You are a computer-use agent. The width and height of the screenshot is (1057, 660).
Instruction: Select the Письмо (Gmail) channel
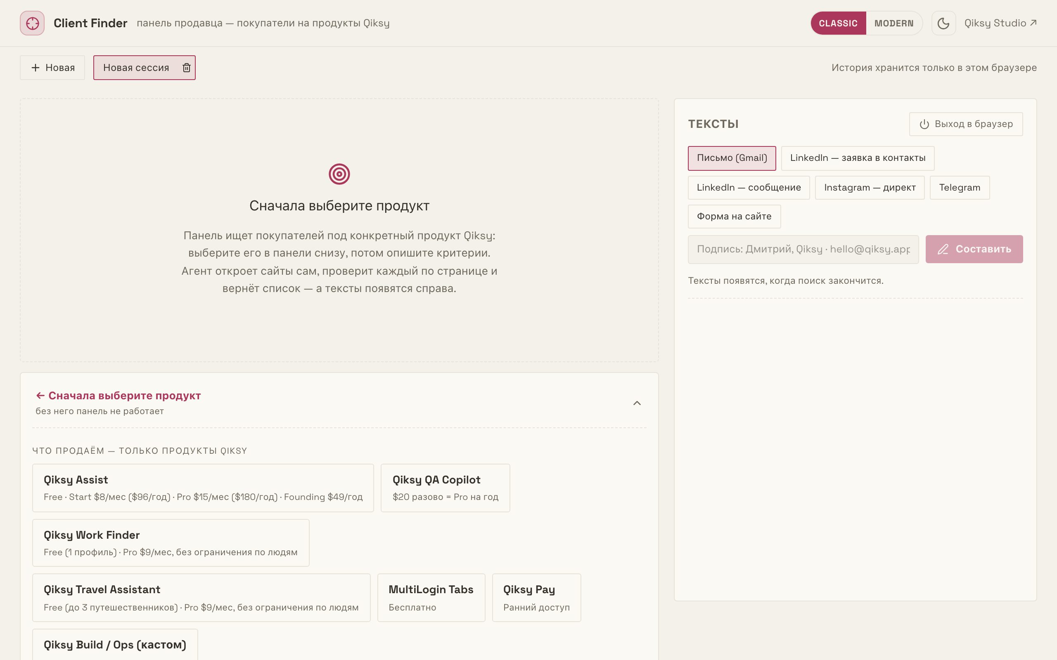732,158
